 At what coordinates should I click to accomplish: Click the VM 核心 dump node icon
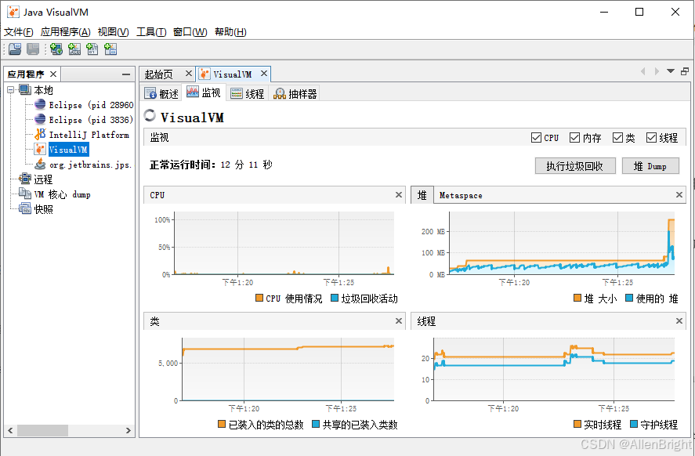[25, 194]
